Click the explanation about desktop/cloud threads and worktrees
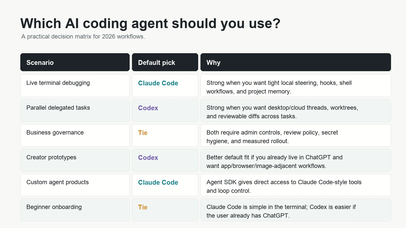The width and height of the screenshot is (406, 228). pyautogui.click(x=296, y=111)
